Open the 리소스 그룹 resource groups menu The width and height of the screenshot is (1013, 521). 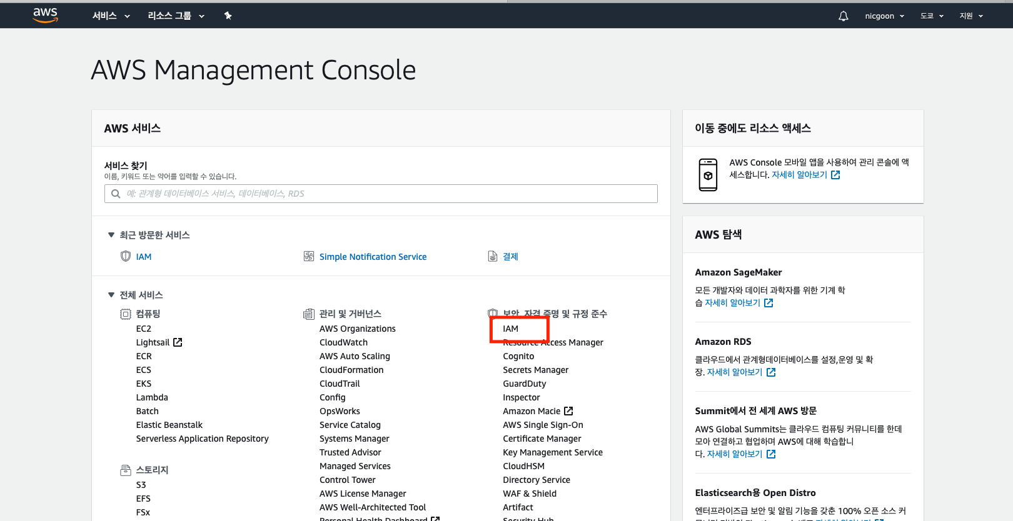176,16
